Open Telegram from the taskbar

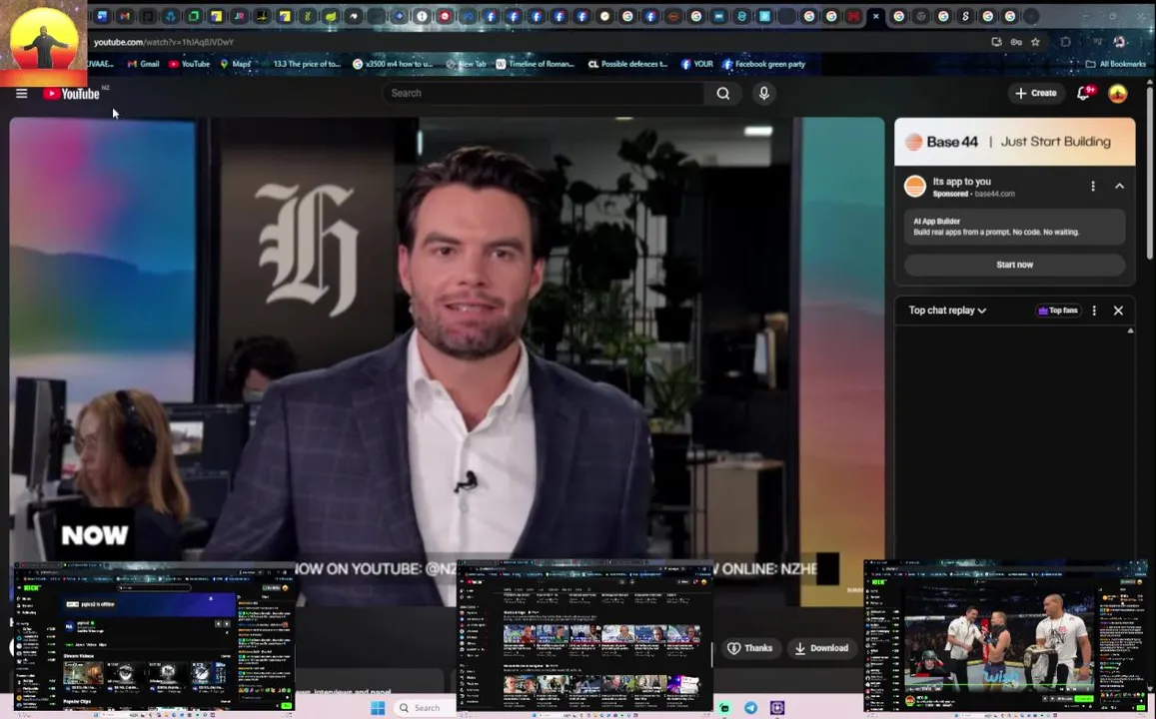(x=750, y=708)
